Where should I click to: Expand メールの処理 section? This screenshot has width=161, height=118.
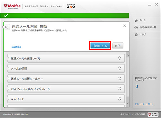(x=66, y=69)
